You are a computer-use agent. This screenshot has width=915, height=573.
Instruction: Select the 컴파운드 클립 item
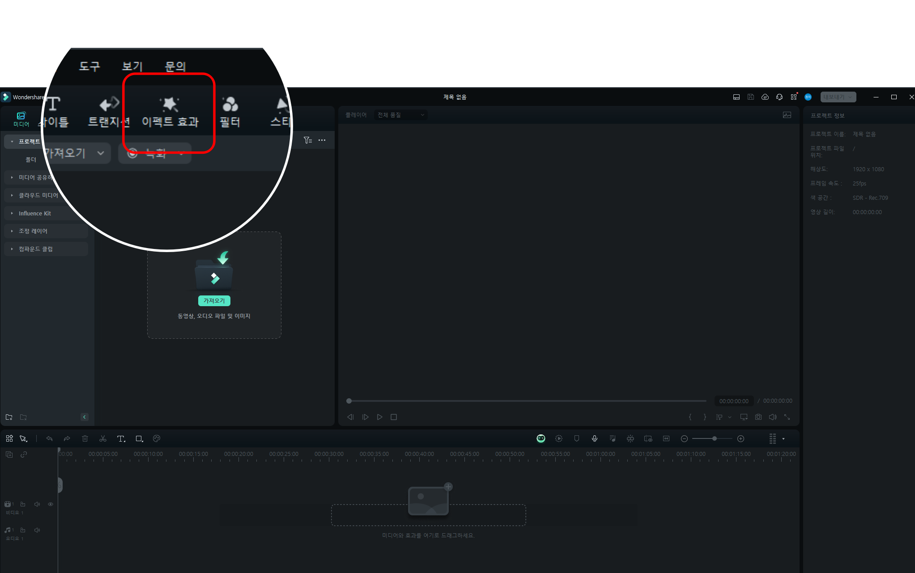[36, 249]
